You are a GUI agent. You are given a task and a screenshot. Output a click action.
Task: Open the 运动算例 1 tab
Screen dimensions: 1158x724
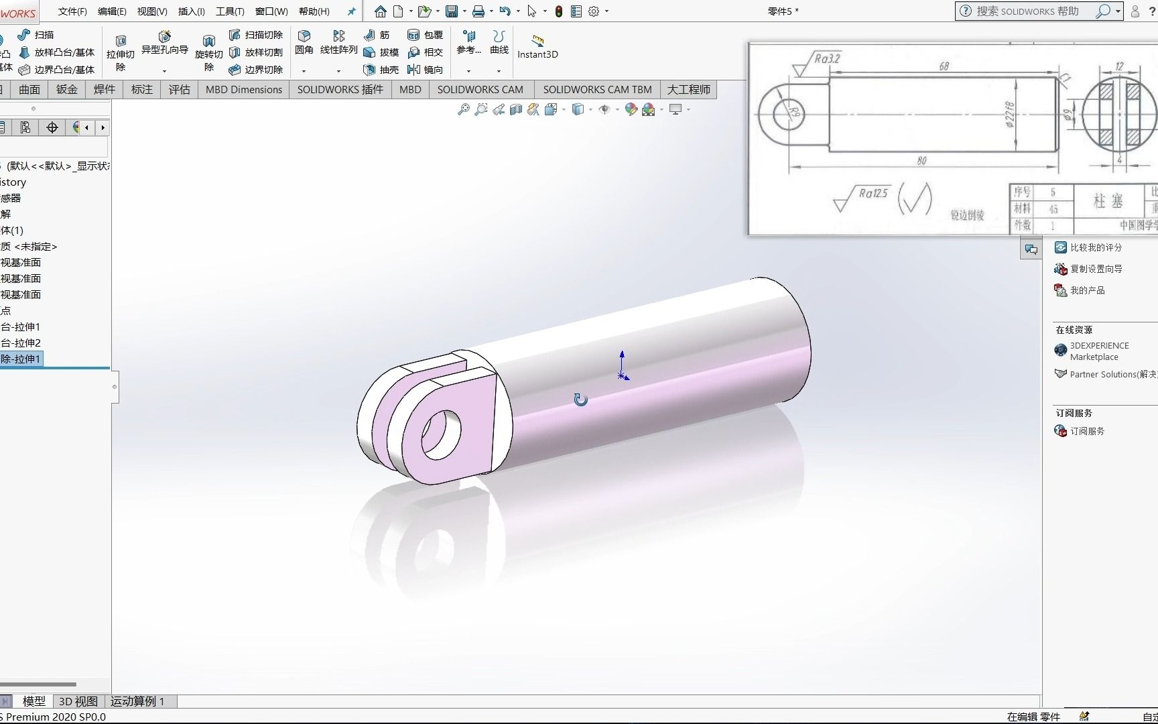(137, 701)
